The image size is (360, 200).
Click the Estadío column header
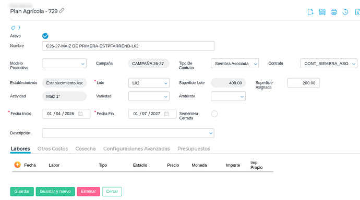pyautogui.click(x=140, y=165)
